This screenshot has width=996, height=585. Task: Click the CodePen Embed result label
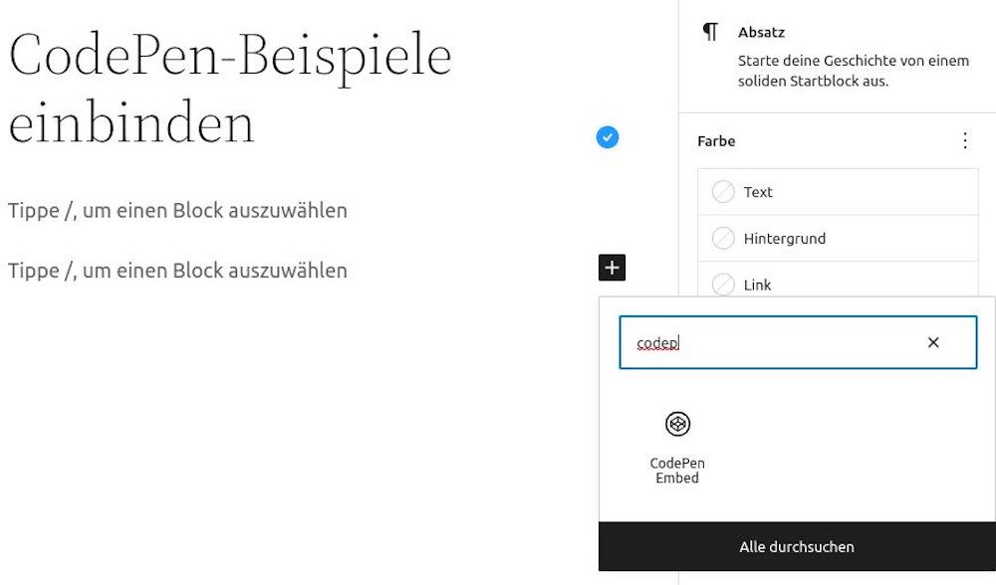coord(677,470)
